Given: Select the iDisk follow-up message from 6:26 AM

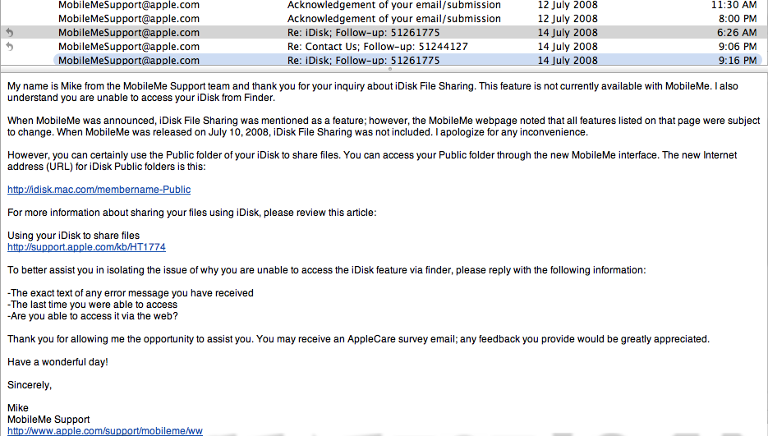Looking at the screenshot, I should 384,32.
